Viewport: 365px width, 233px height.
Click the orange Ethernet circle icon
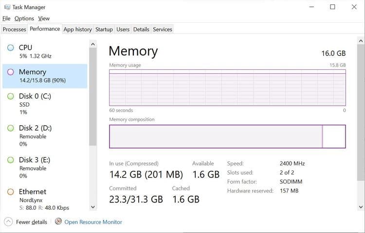point(11,192)
